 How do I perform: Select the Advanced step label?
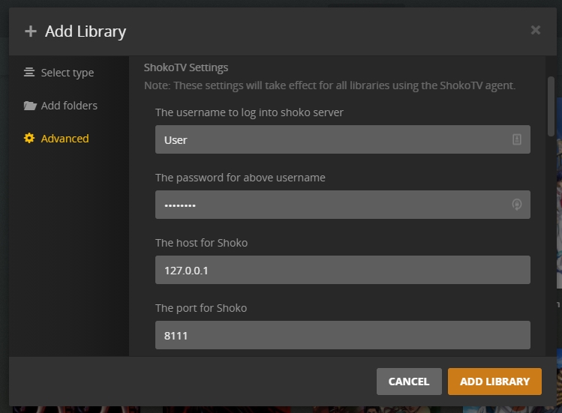[x=65, y=139]
